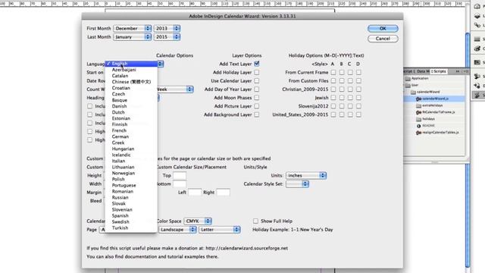
Task: Open the Color panel icon in dock
Action: tap(477, 49)
